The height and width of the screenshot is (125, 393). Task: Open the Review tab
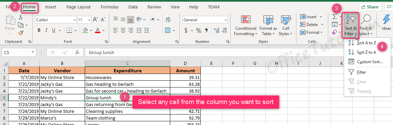(154, 7)
